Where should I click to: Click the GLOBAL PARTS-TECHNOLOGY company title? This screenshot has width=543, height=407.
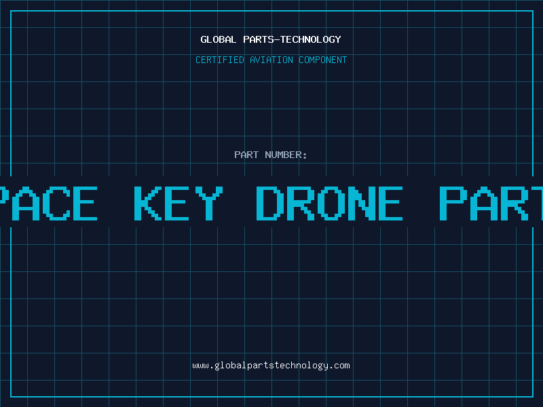[271, 39]
